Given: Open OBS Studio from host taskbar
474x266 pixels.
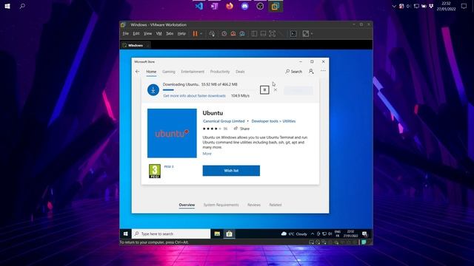Looking at the screenshot, I should pos(260,6).
